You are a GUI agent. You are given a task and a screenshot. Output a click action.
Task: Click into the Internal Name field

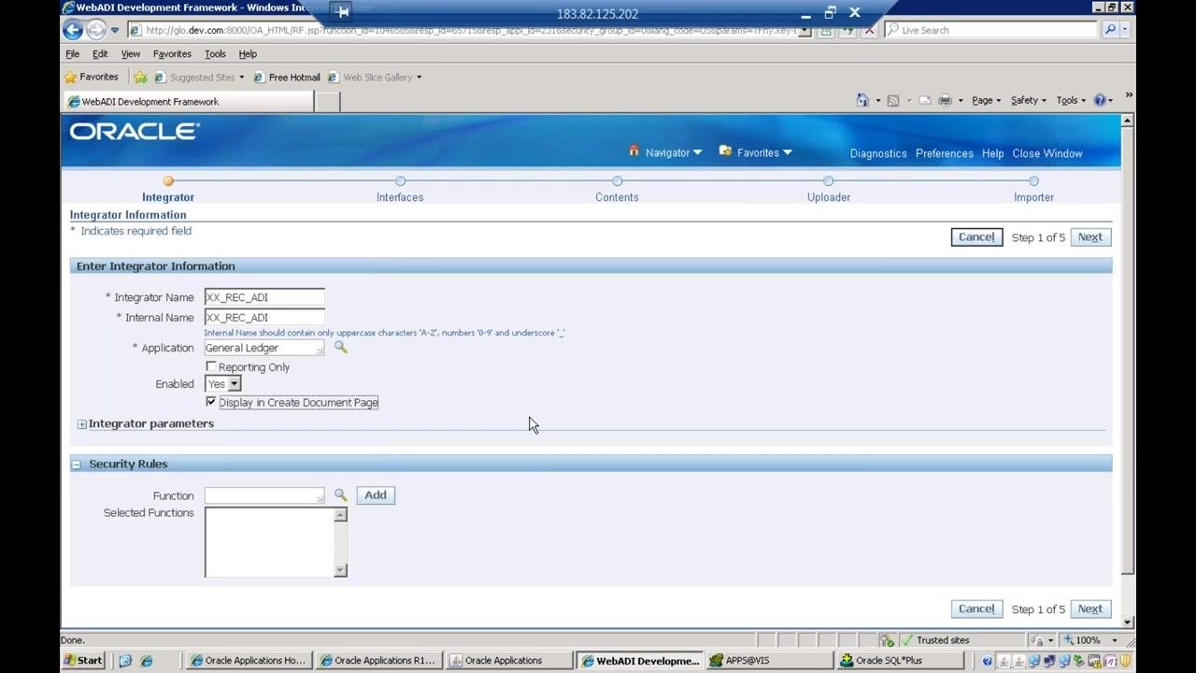pos(264,318)
